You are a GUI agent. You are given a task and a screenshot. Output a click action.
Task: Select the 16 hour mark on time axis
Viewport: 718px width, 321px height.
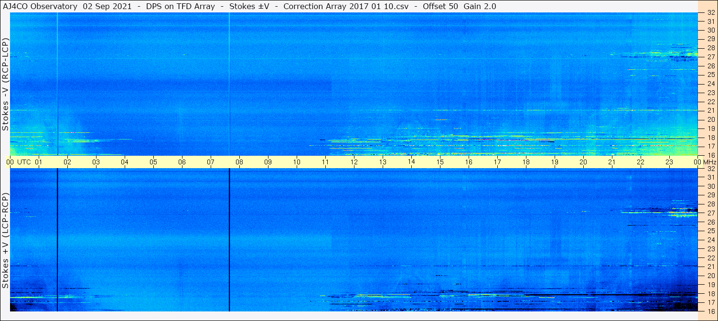pyautogui.click(x=469, y=162)
